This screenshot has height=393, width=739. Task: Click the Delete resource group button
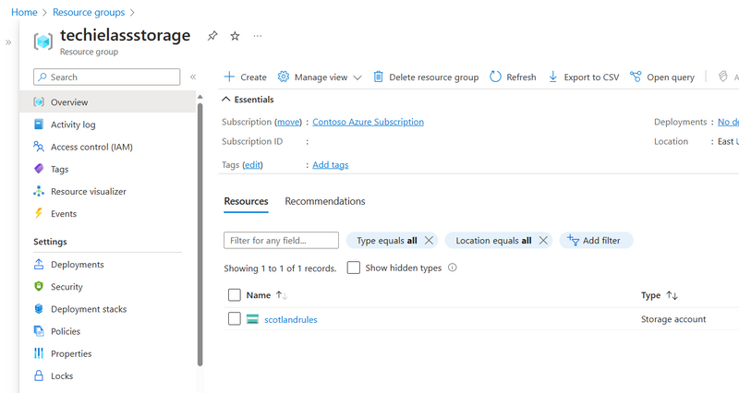point(426,77)
